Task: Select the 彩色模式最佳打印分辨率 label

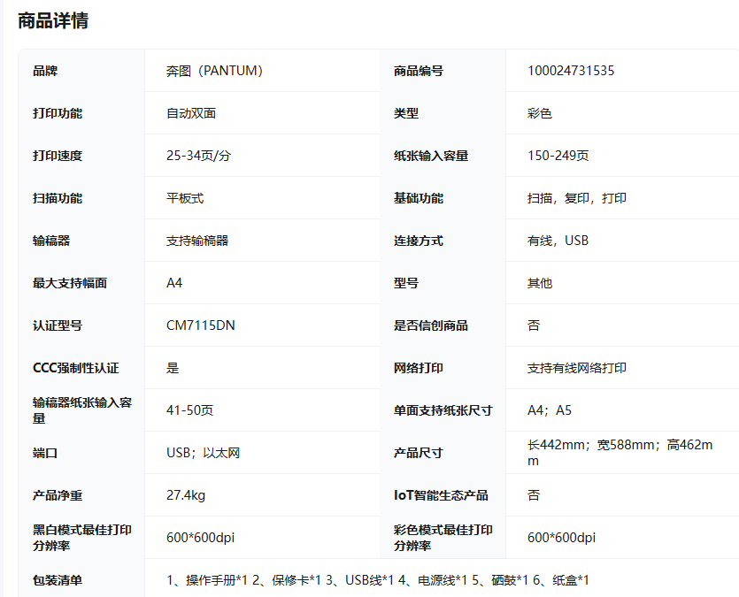Action: [x=443, y=537]
